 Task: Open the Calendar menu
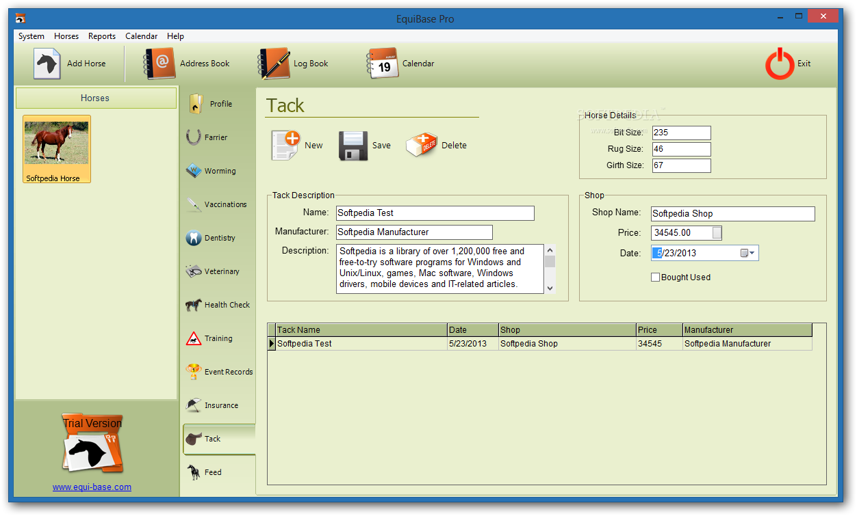tap(142, 36)
